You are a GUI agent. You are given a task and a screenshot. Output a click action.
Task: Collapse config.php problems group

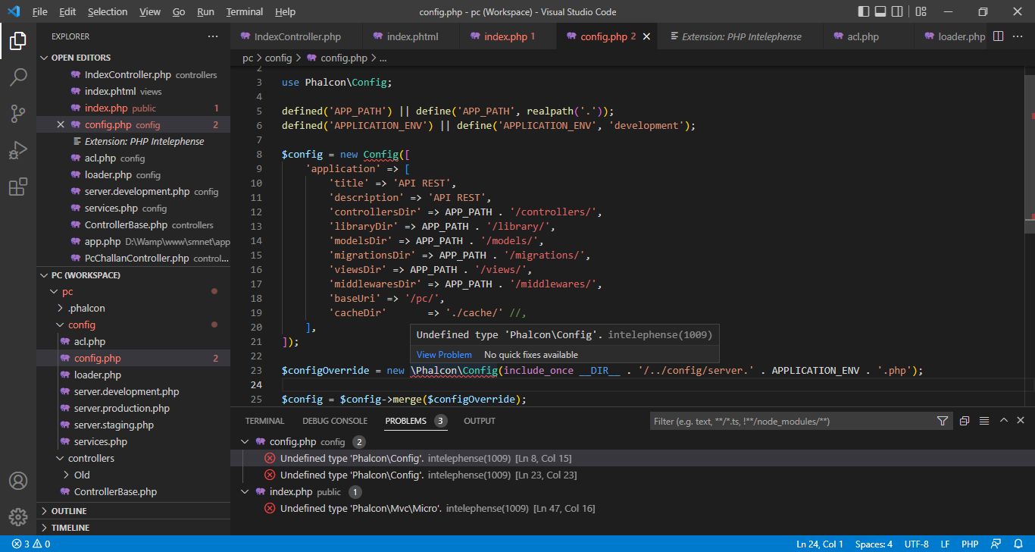[x=245, y=441]
